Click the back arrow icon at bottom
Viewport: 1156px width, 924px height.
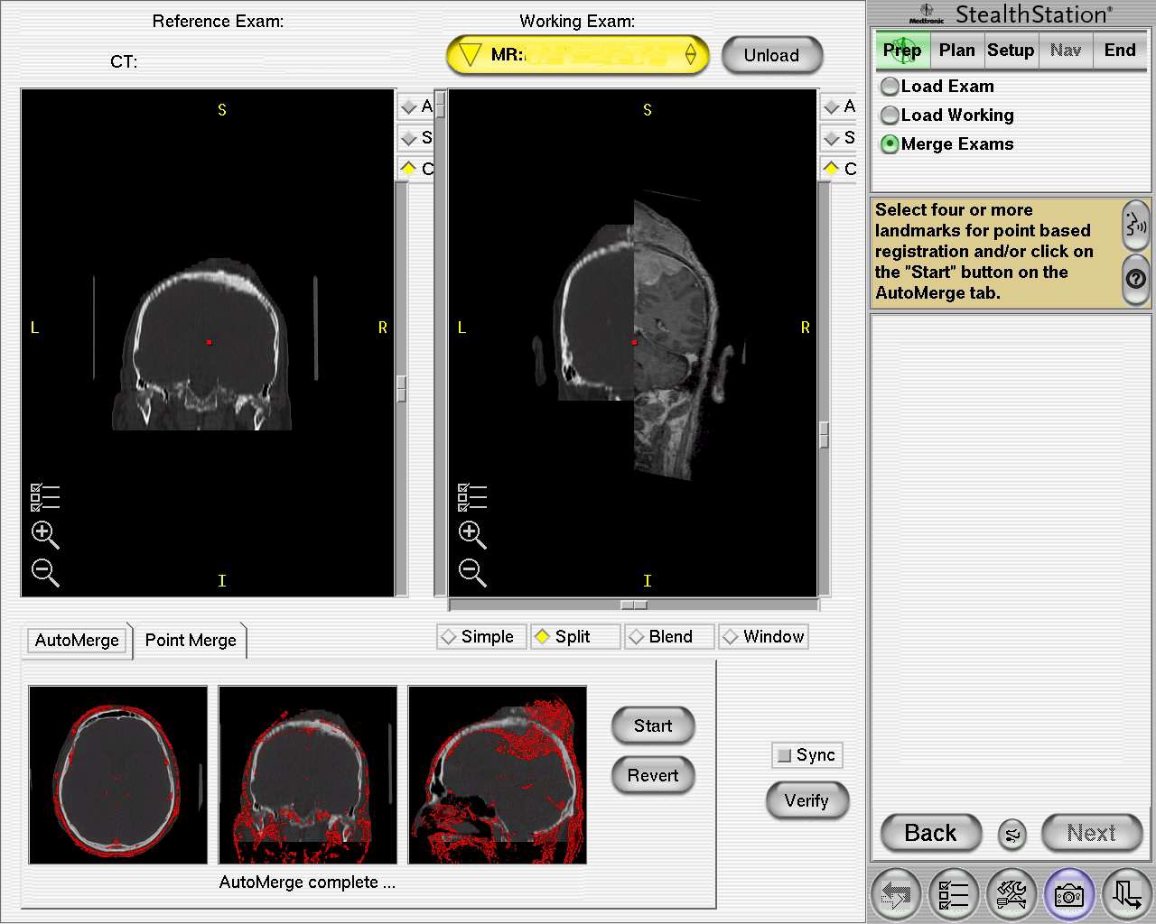[x=895, y=894]
